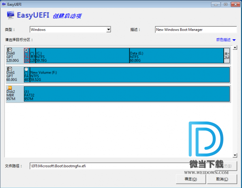Click the 文件路径 bootmgfw.efi path field
The height and width of the screenshot is (188, 242).
[x=122, y=166]
